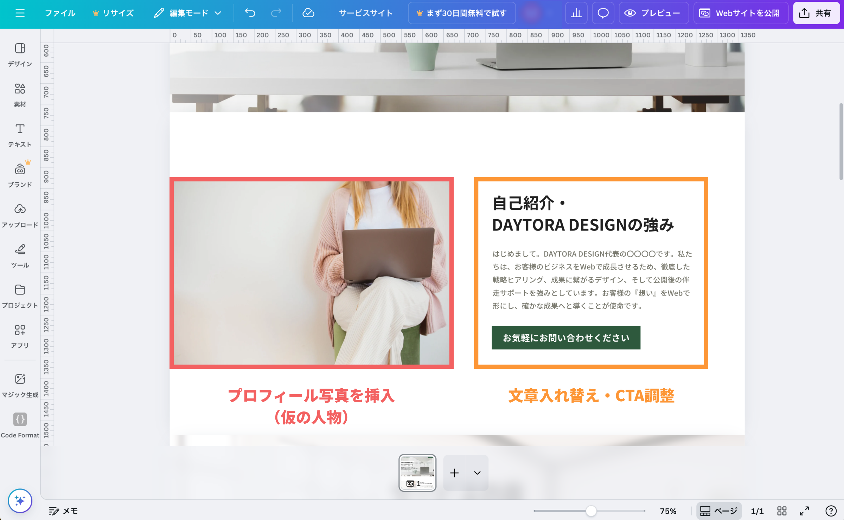Select プロフィール写真を挿入 red caption
This screenshot has height=520, width=844.
(311, 407)
